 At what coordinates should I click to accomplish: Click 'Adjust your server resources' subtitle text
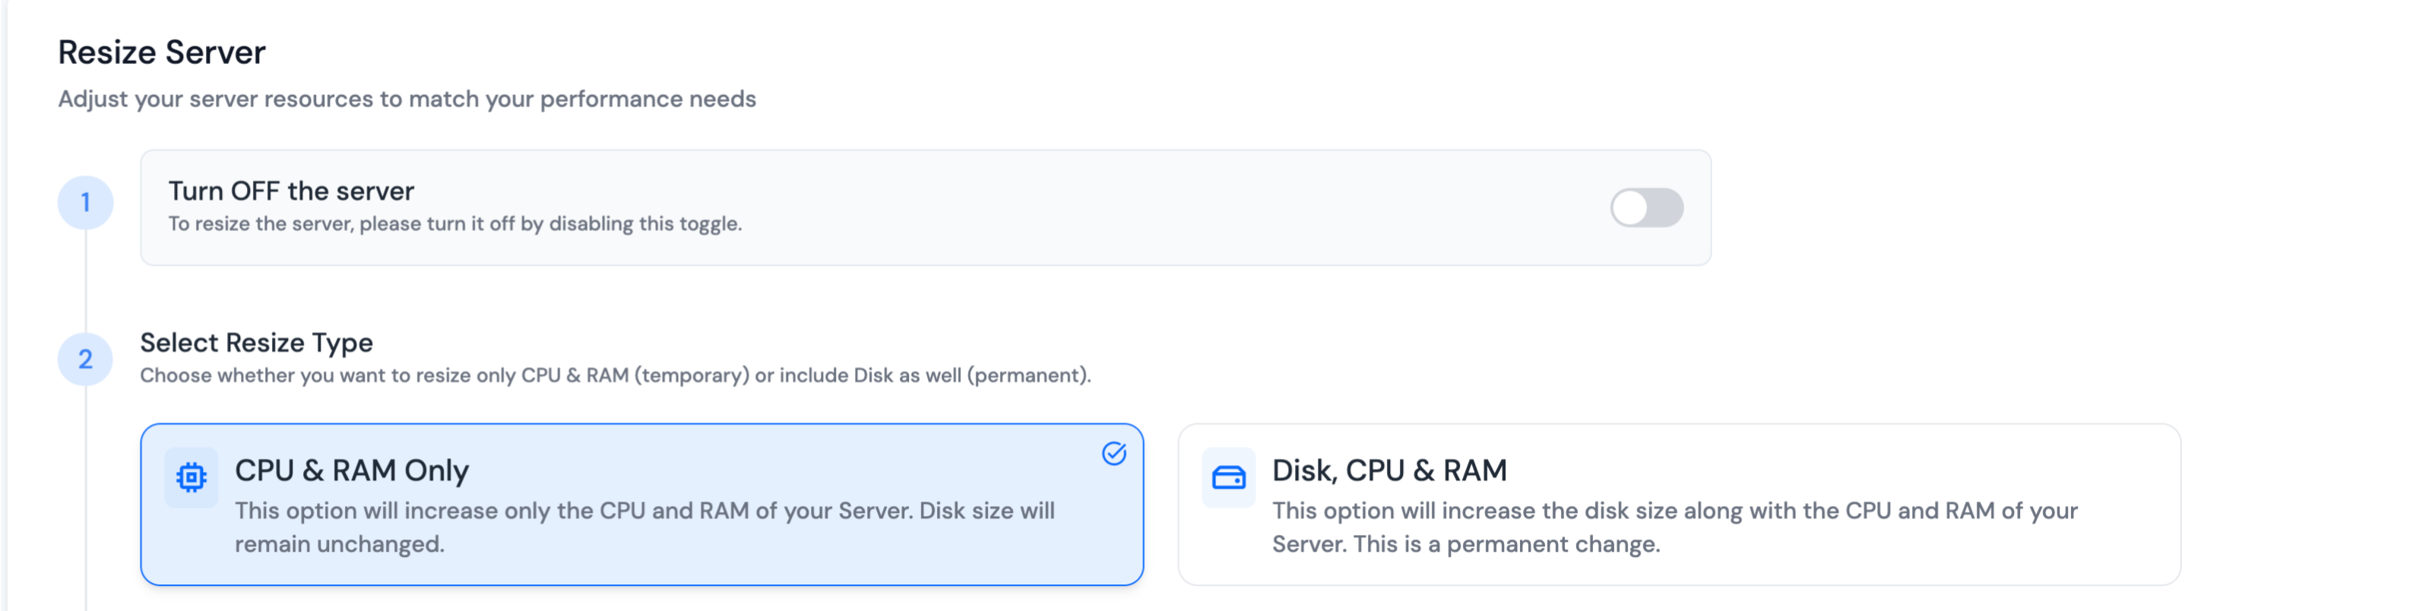(407, 100)
